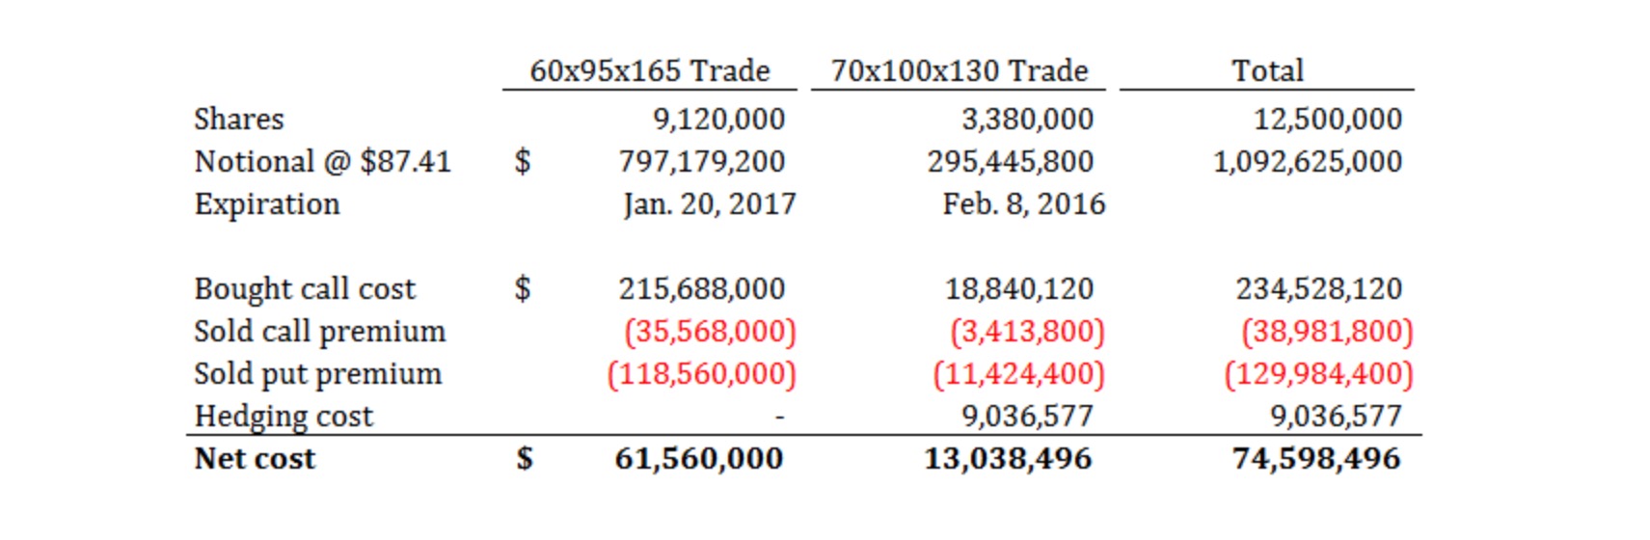Select the bold Net cost label
The width and height of the screenshot is (1650, 540).
click(255, 458)
